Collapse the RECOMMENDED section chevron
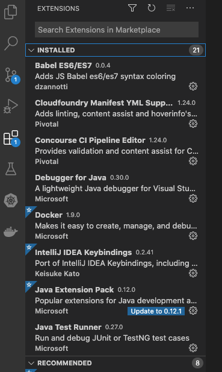The height and width of the screenshot is (372, 222). click(x=31, y=363)
